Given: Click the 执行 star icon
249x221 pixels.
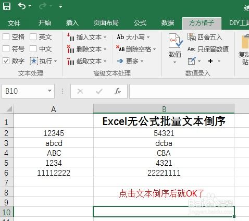Looking at the screenshot, I should coord(34,61).
